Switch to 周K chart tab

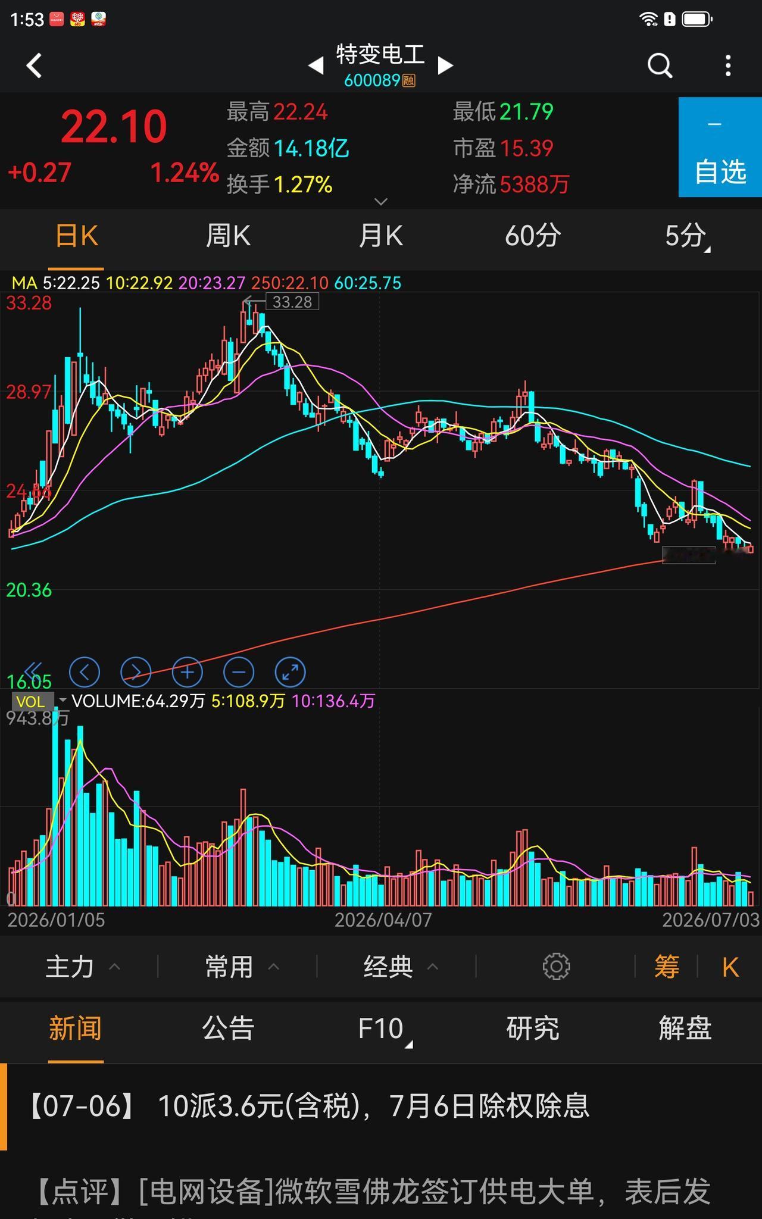tap(228, 236)
